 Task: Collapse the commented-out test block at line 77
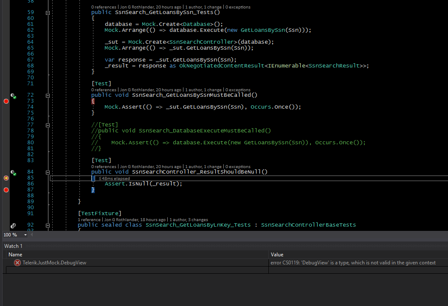click(48, 125)
